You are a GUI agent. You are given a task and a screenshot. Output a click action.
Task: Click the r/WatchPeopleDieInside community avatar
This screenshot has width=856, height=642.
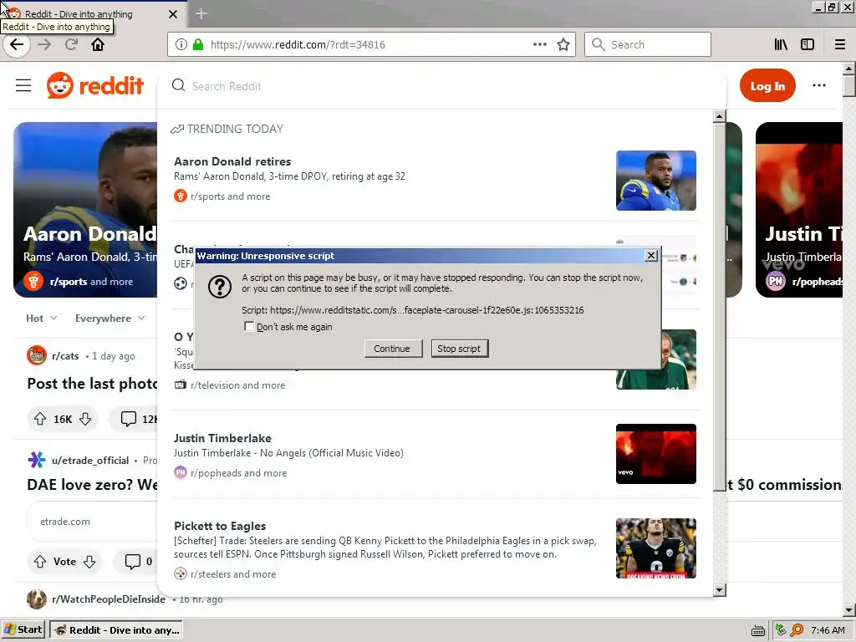pyautogui.click(x=37, y=599)
